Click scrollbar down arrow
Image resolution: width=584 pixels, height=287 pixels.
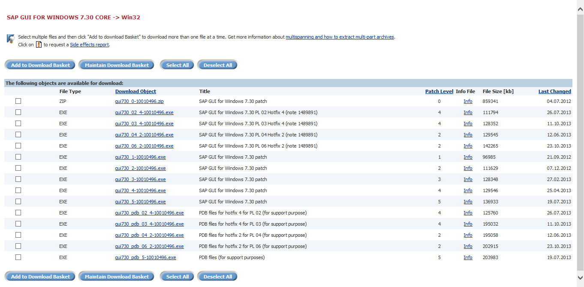[580, 277]
